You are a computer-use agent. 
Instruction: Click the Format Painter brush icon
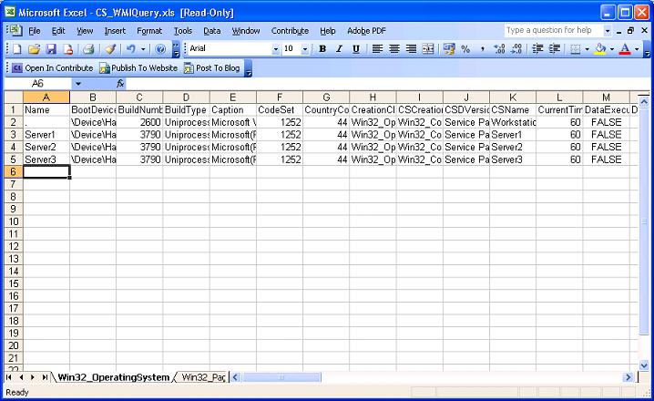[109, 49]
